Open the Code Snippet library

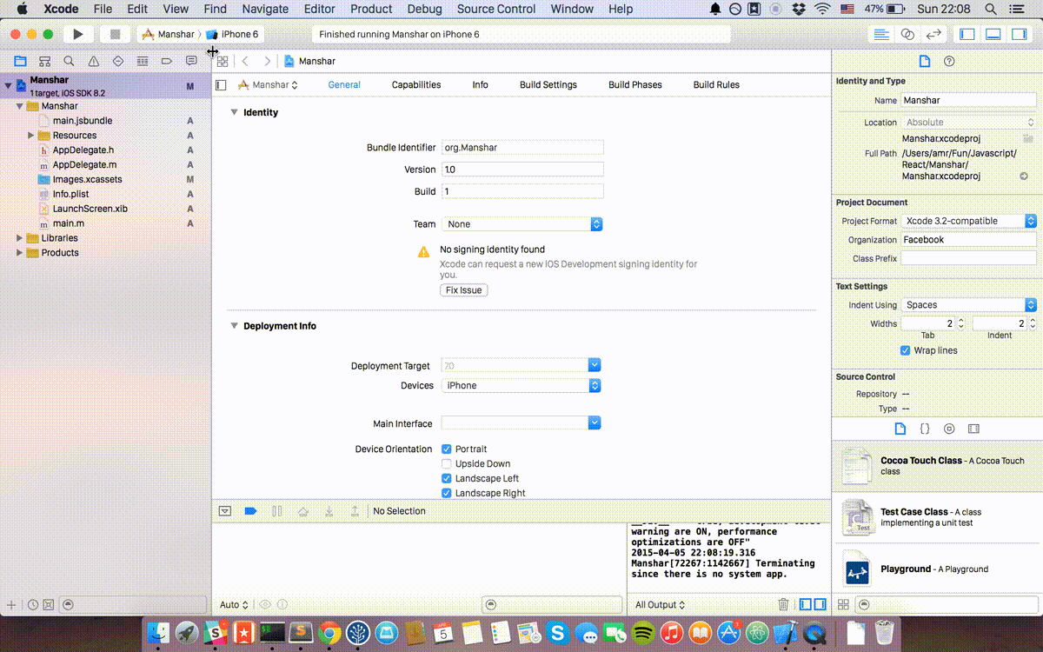(925, 429)
